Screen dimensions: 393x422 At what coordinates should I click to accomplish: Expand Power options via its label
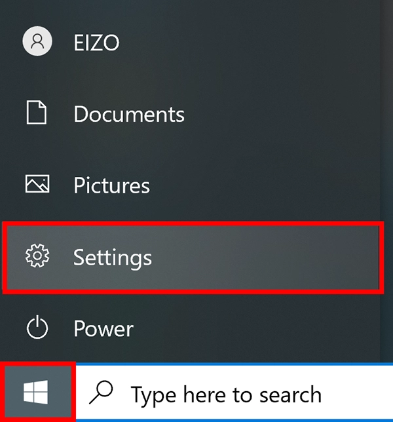pos(103,328)
